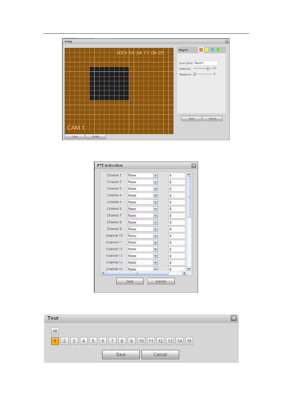Screen dimensions: 292x414
Task: Select the yellow region color swatch
Action: [x=207, y=50]
